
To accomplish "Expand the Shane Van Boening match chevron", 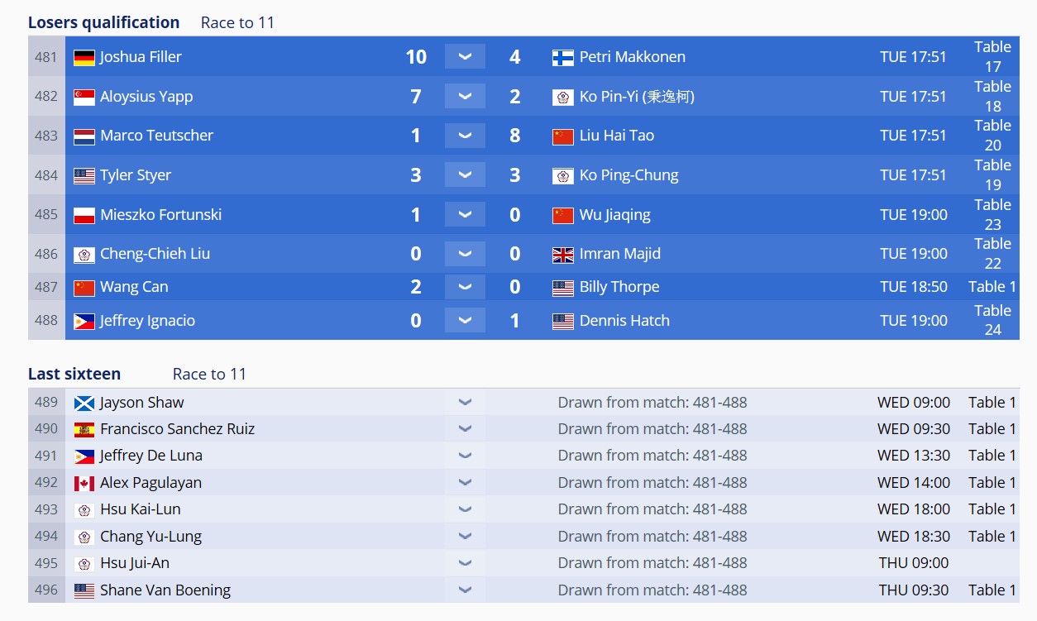I will 465,590.
